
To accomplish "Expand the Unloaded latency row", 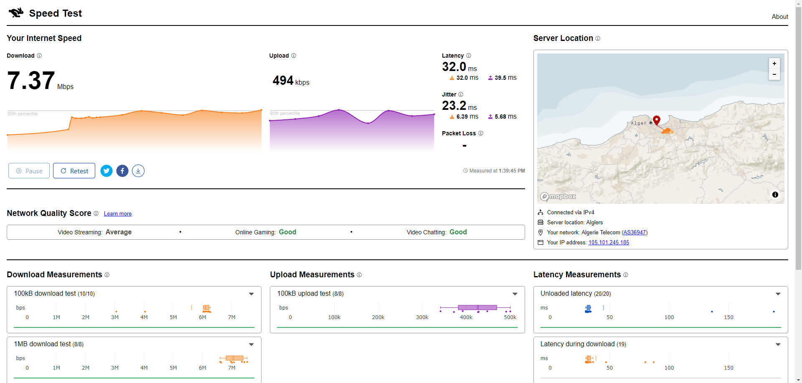I will [x=778, y=294].
